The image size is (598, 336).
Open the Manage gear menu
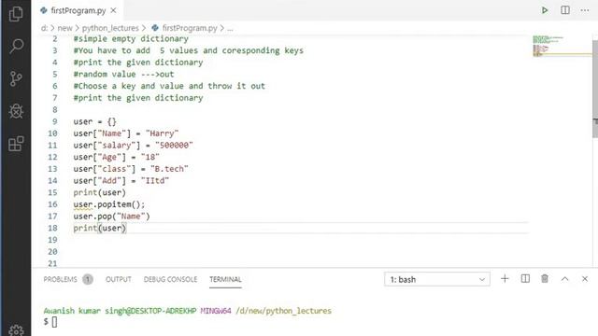click(x=16, y=330)
